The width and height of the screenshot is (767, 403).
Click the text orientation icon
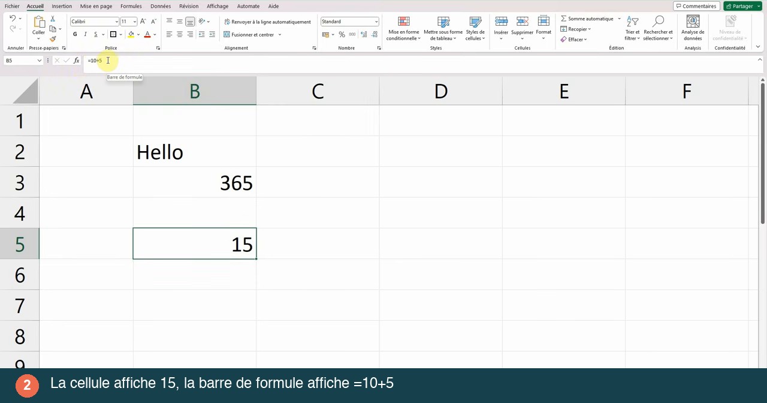(202, 22)
